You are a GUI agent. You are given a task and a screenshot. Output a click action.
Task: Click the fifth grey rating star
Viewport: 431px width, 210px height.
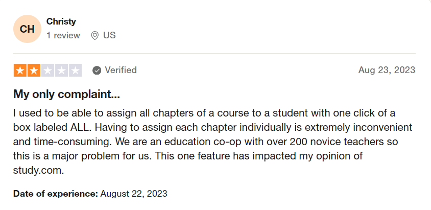[x=75, y=71]
